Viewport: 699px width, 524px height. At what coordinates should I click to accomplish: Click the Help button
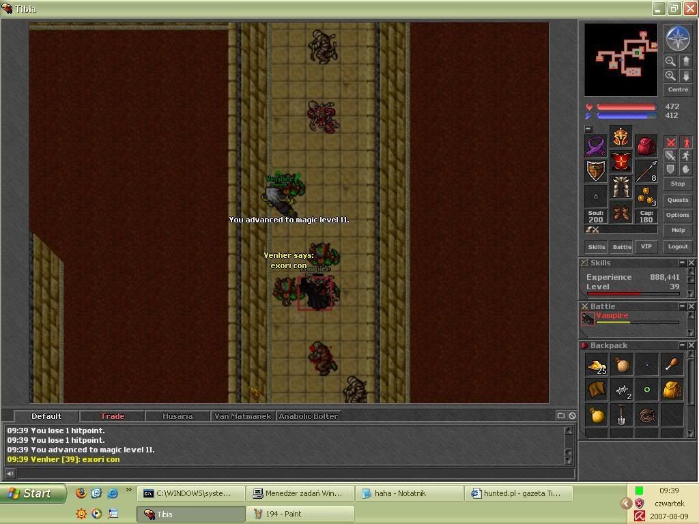678,231
